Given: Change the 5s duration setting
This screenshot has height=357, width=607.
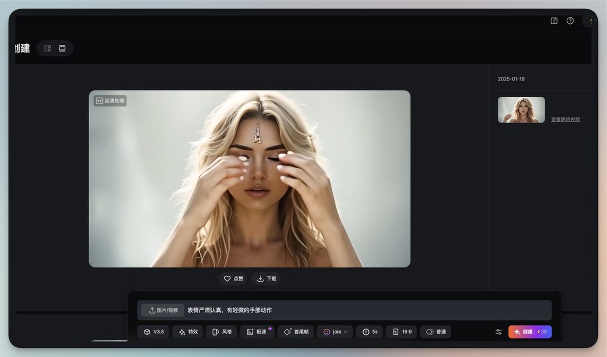Looking at the screenshot, I should 370,332.
